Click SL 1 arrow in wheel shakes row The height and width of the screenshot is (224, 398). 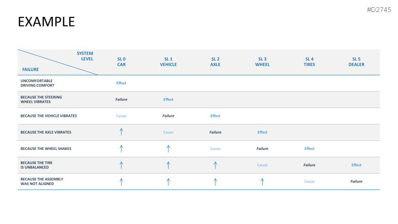click(x=169, y=149)
